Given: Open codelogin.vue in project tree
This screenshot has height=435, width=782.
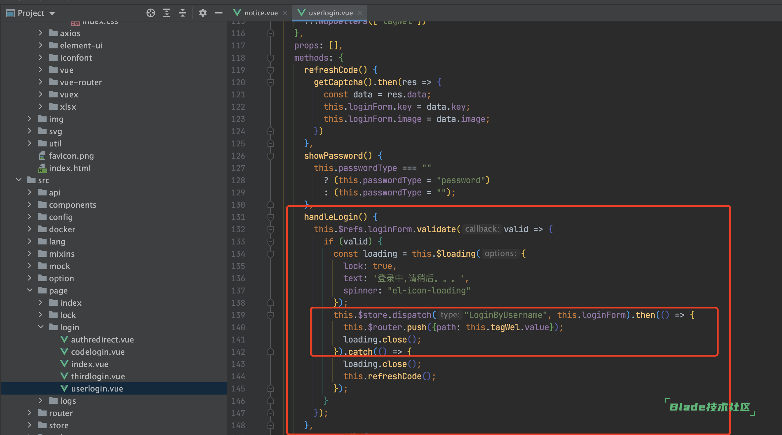Looking at the screenshot, I should pyautogui.click(x=98, y=352).
